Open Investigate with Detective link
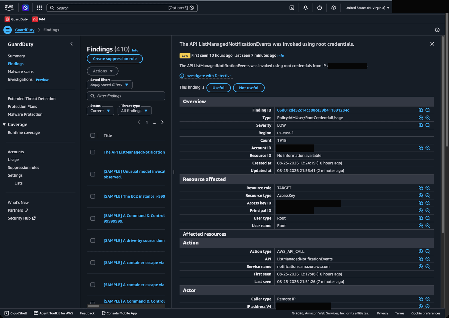Viewport: 449px width, 318px height. (208, 76)
